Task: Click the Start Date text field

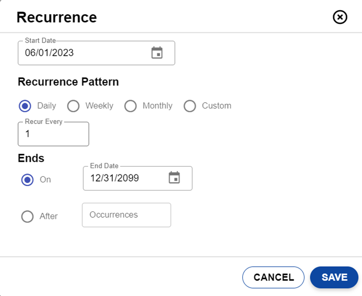Action: pos(83,53)
